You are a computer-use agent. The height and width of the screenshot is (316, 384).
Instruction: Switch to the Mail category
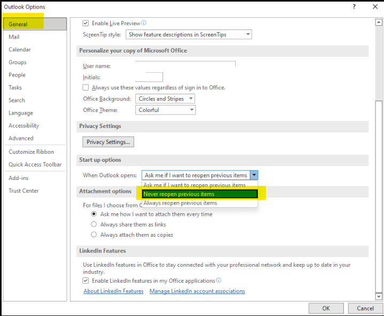click(35, 37)
